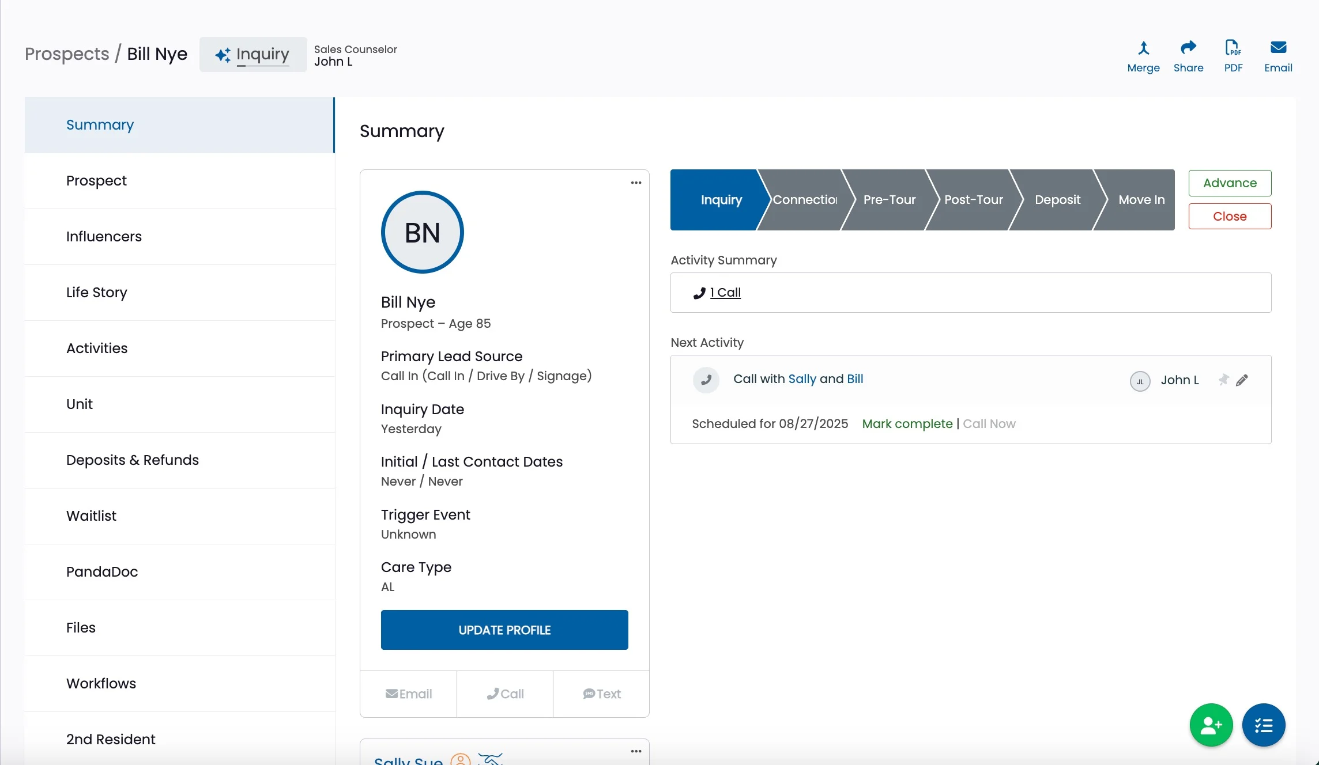Viewport: 1319px width, 765px height.
Task: Open the Influencers sidebar tab
Action: tap(104, 237)
